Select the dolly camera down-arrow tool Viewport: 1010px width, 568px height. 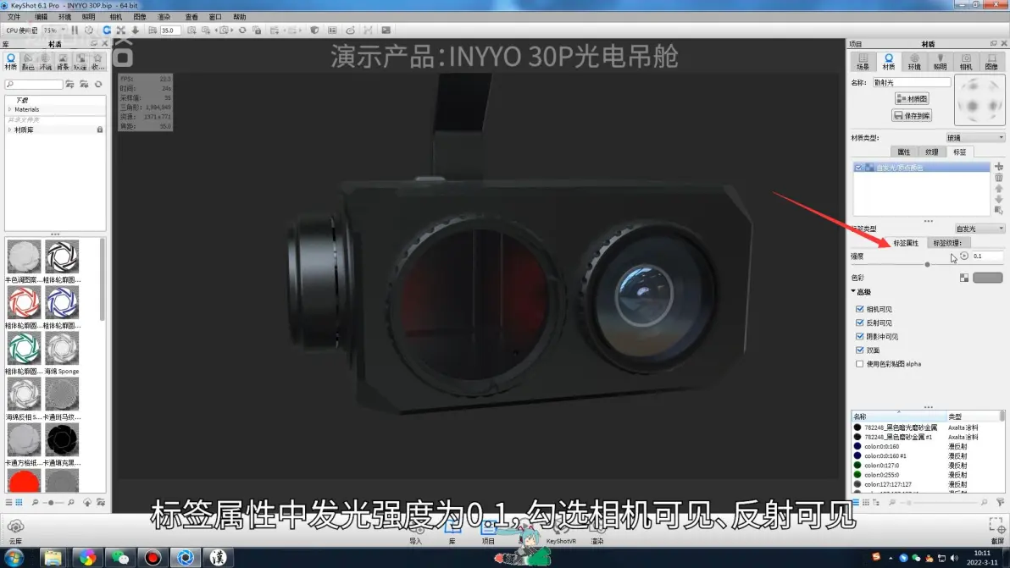(136, 30)
